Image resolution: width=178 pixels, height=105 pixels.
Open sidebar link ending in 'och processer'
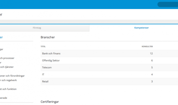point(7,58)
